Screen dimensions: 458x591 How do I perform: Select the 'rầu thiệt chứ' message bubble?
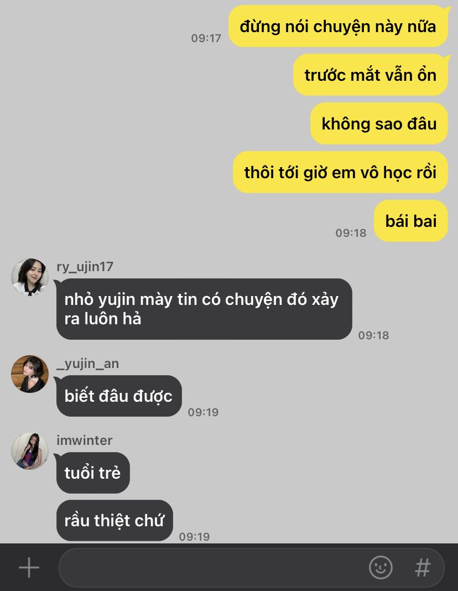pos(114,521)
